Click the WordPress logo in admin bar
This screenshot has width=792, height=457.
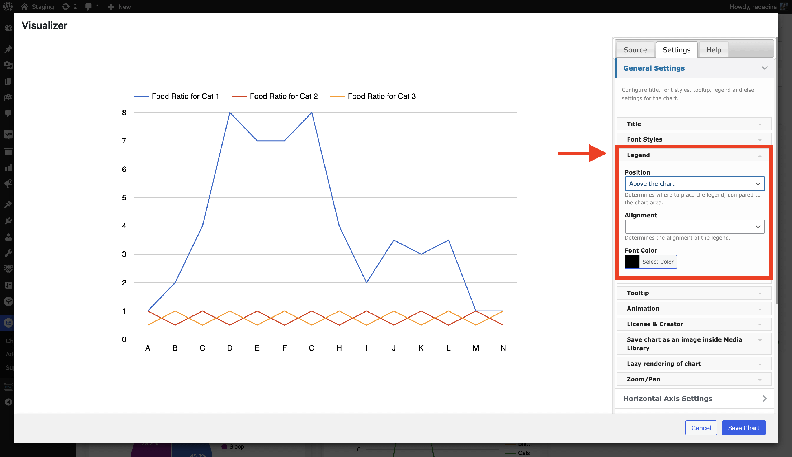coord(8,7)
